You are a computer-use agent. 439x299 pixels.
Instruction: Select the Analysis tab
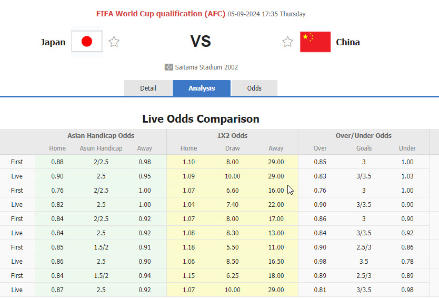click(x=202, y=88)
